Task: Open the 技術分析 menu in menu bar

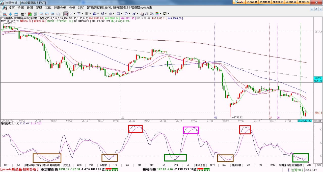Action: [60, 8]
